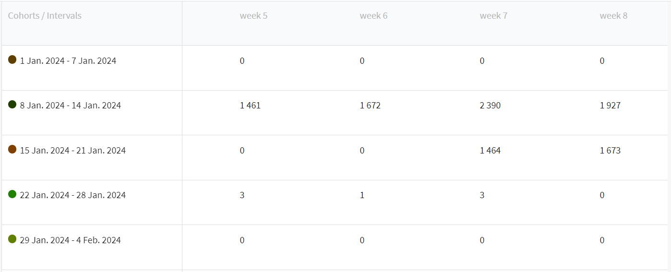671x272 pixels.
Task: Open the 22 Jan. 2024 - 28 Jan. 2024 cohort
Action: [73, 195]
